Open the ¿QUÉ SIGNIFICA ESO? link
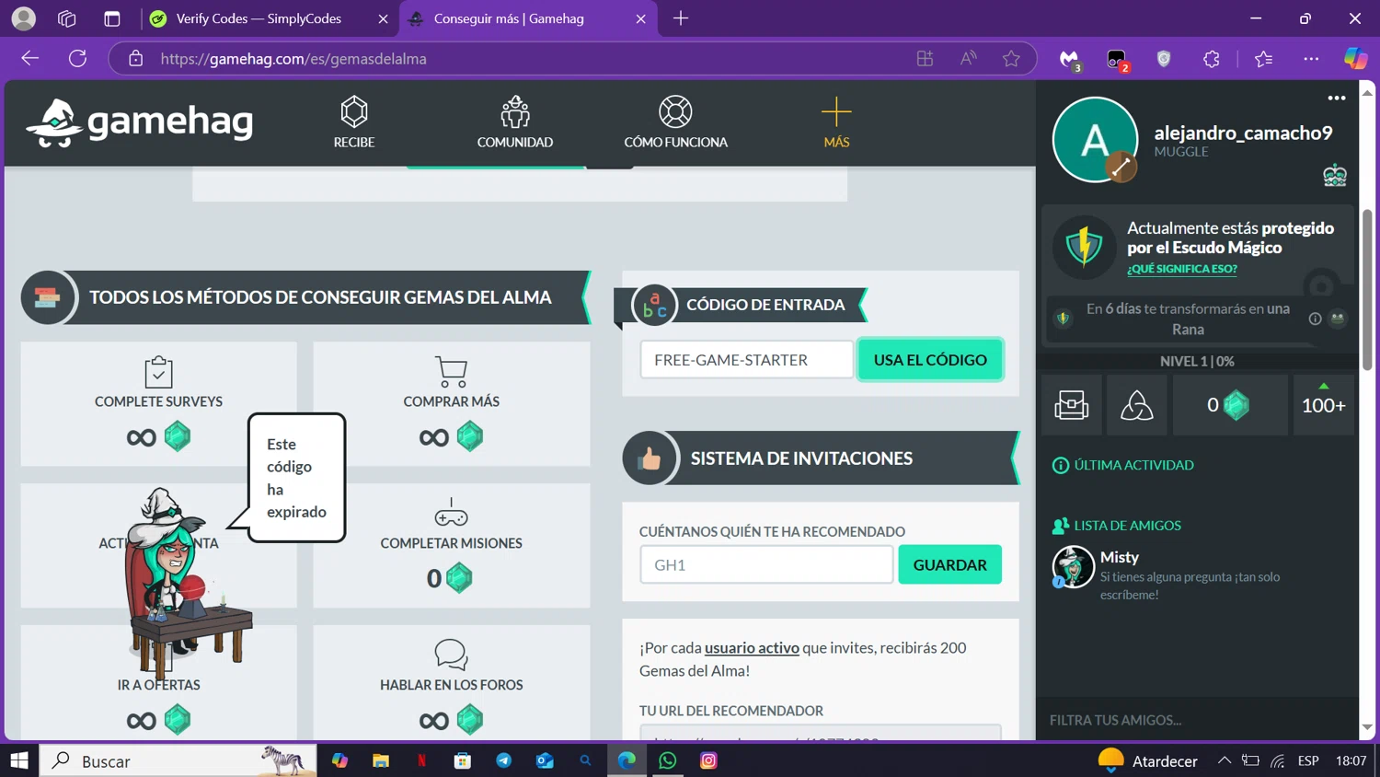The height and width of the screenshot is (777, 1380). point(1181,269)
